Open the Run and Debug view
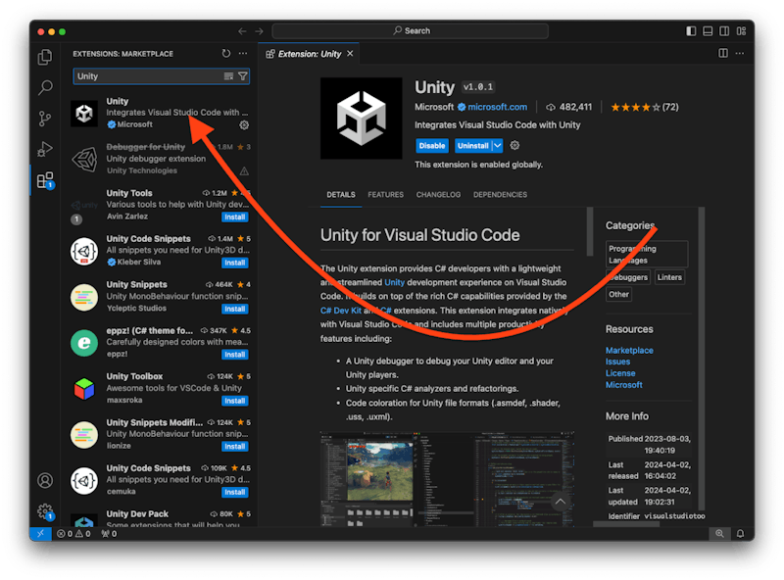 point(45,149)
